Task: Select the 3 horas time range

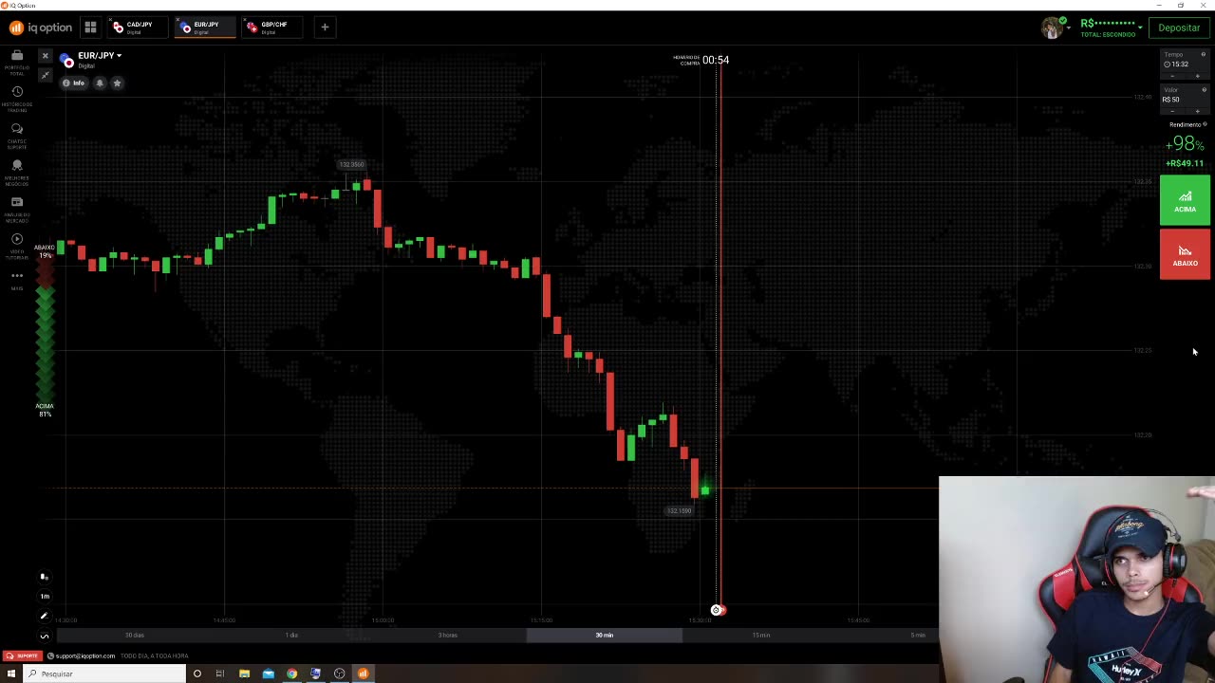Action: click(x=448, y=635)
